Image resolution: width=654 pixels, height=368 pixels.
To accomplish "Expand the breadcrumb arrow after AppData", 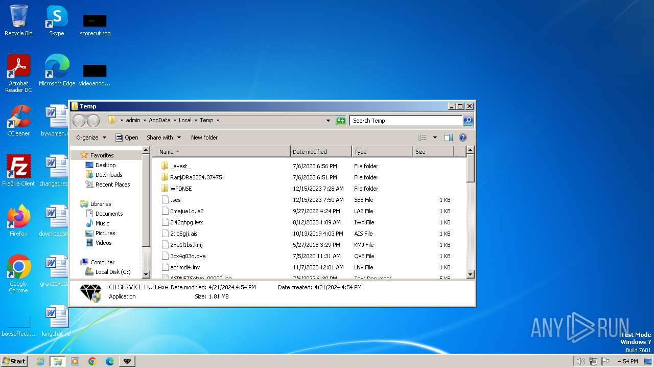I will (174, 121).
